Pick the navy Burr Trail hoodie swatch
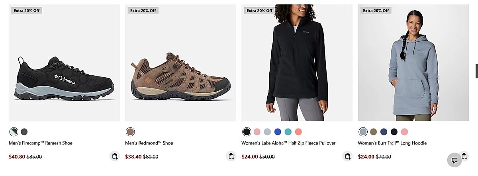The height and width of the screenshot is (176, 478). tap(384, 132)
